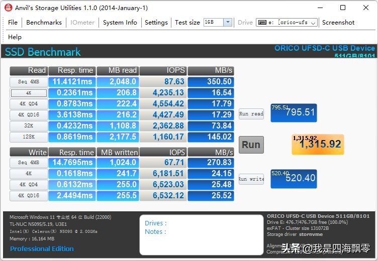The height and width of the screenshot is (261, 378).
Task: Click exFAT - Cluster size 131072B text
Action: pyautogui.click(x=298, y=228)
